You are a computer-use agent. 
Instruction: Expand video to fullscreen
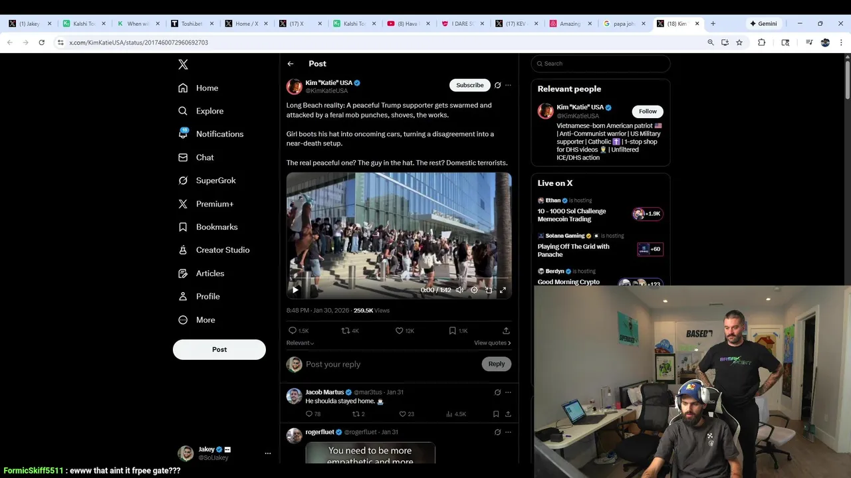pos(503,290)
